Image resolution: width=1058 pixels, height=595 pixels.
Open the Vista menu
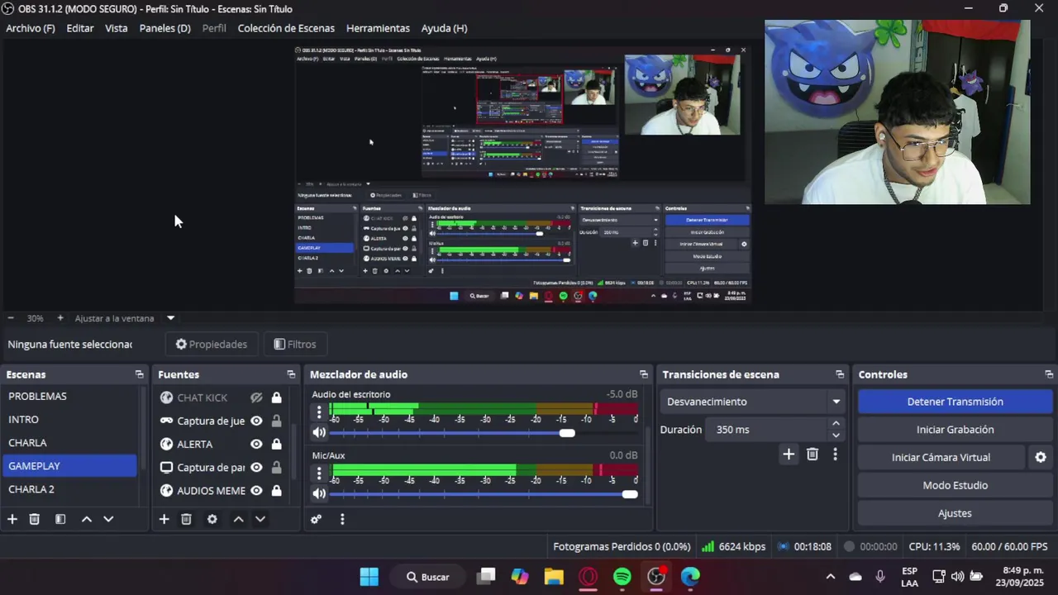coord(117,28)
